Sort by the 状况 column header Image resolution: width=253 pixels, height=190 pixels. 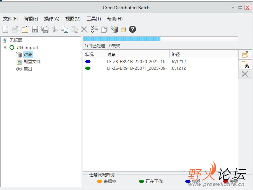tap(94, 54)
